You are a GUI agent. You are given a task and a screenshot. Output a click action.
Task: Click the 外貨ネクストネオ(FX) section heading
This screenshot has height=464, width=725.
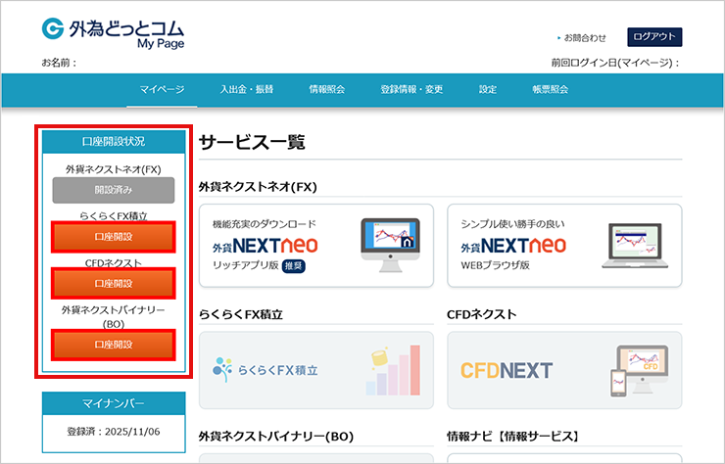pos(258,187)
